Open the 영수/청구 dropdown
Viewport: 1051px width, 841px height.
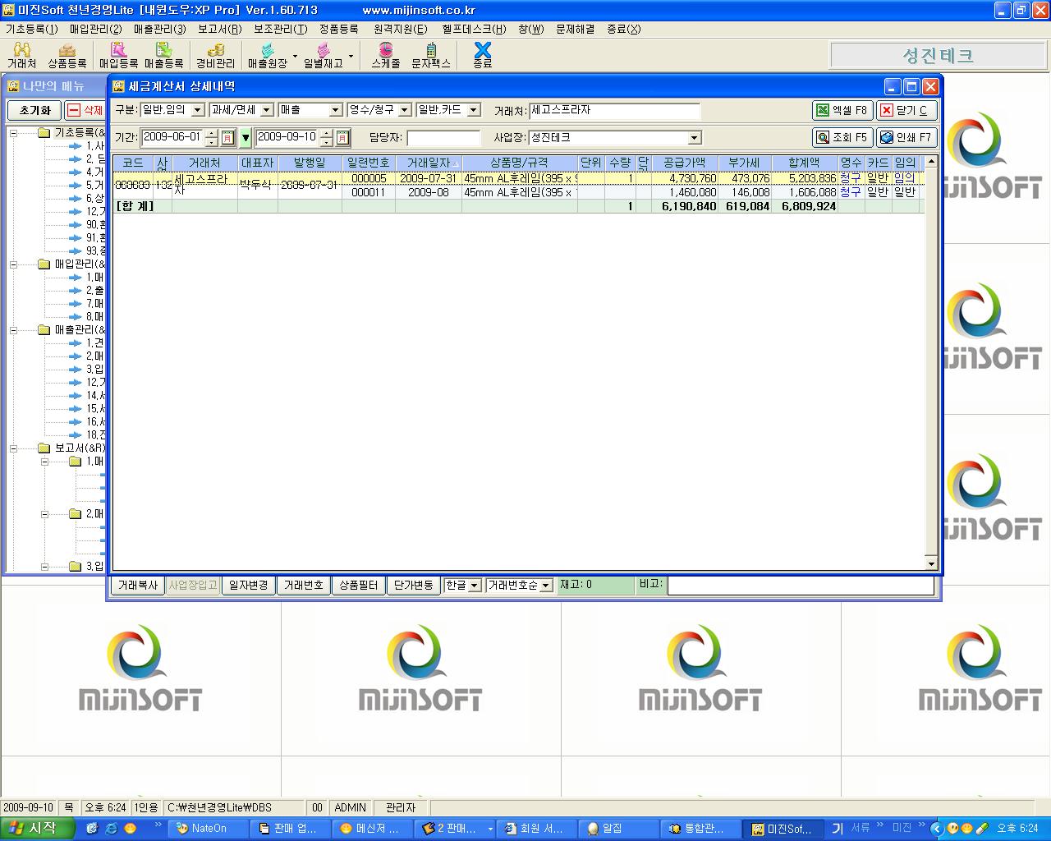(x=404, y=110)
